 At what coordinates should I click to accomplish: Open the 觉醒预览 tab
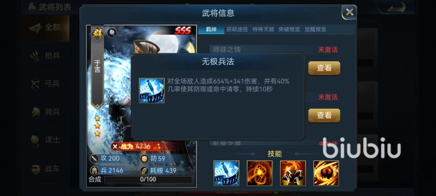coord(315,29)
